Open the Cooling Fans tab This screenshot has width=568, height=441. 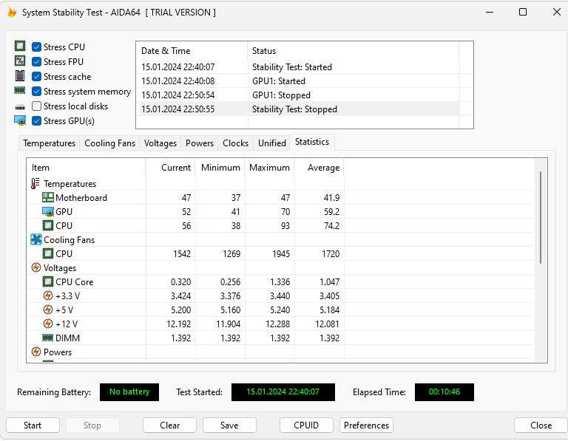coord(109,143)
